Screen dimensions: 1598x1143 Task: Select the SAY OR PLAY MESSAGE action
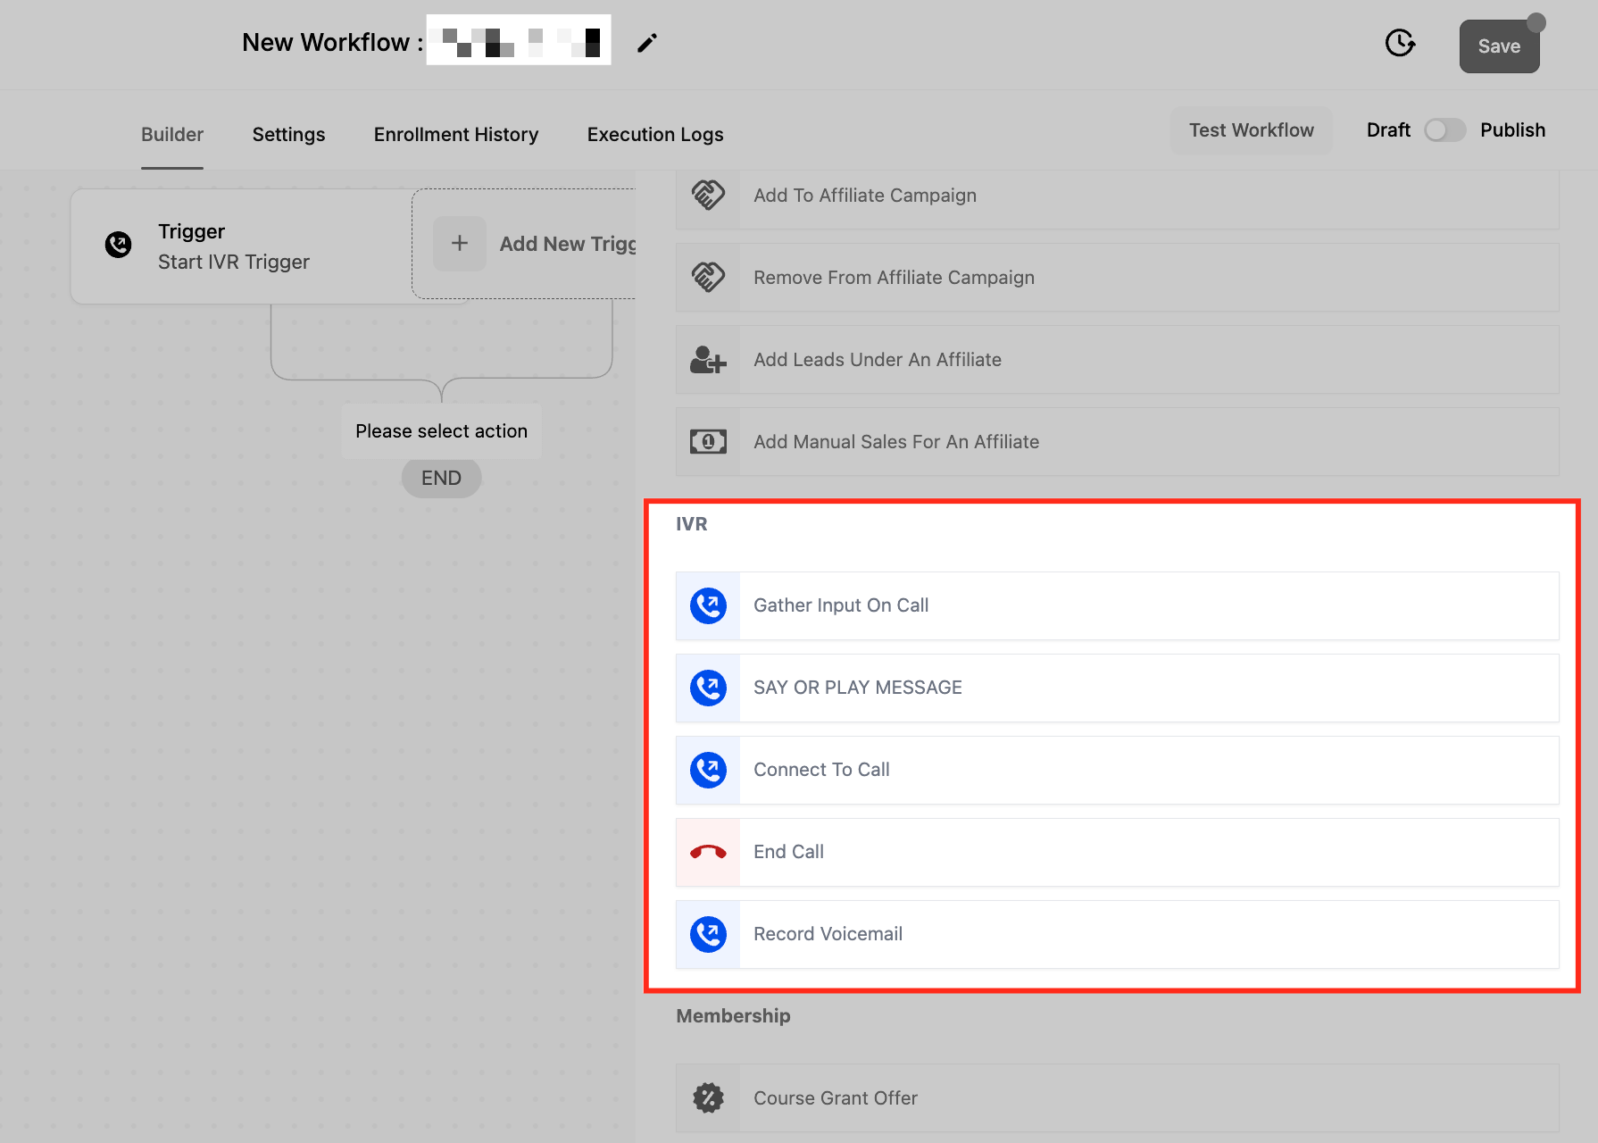point(1117,688)
